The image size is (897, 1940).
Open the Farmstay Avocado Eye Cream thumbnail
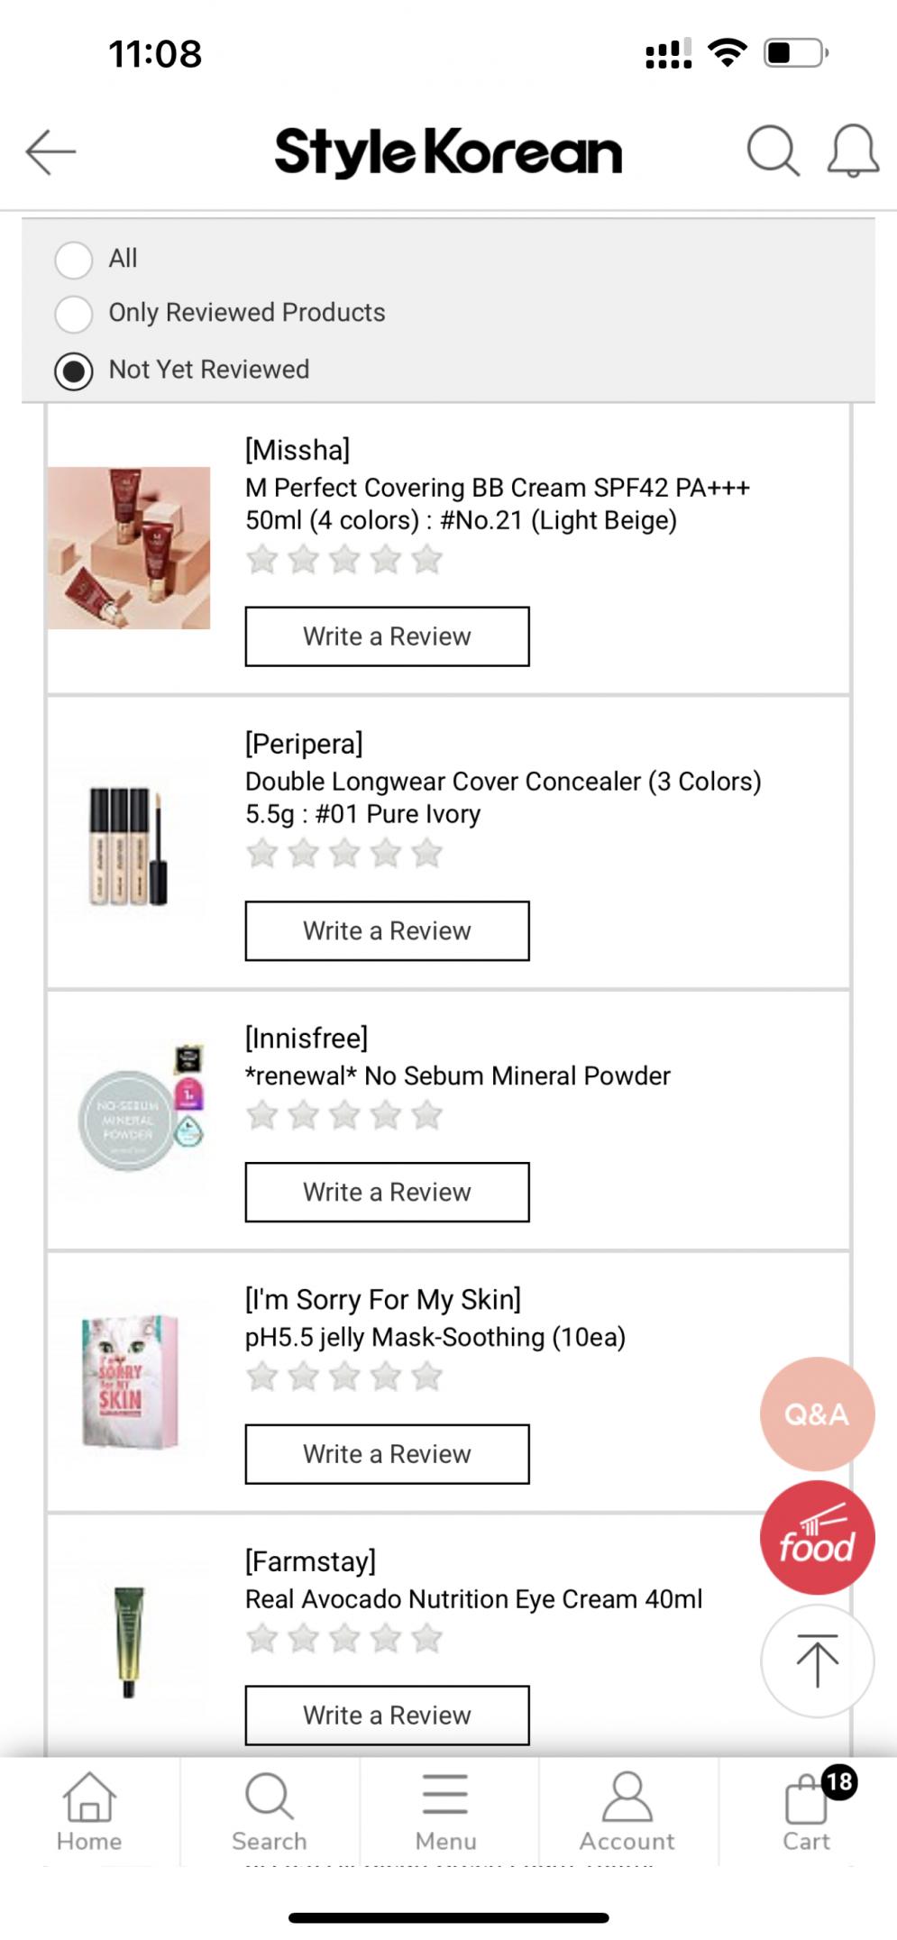click(x=129, y=1643)
